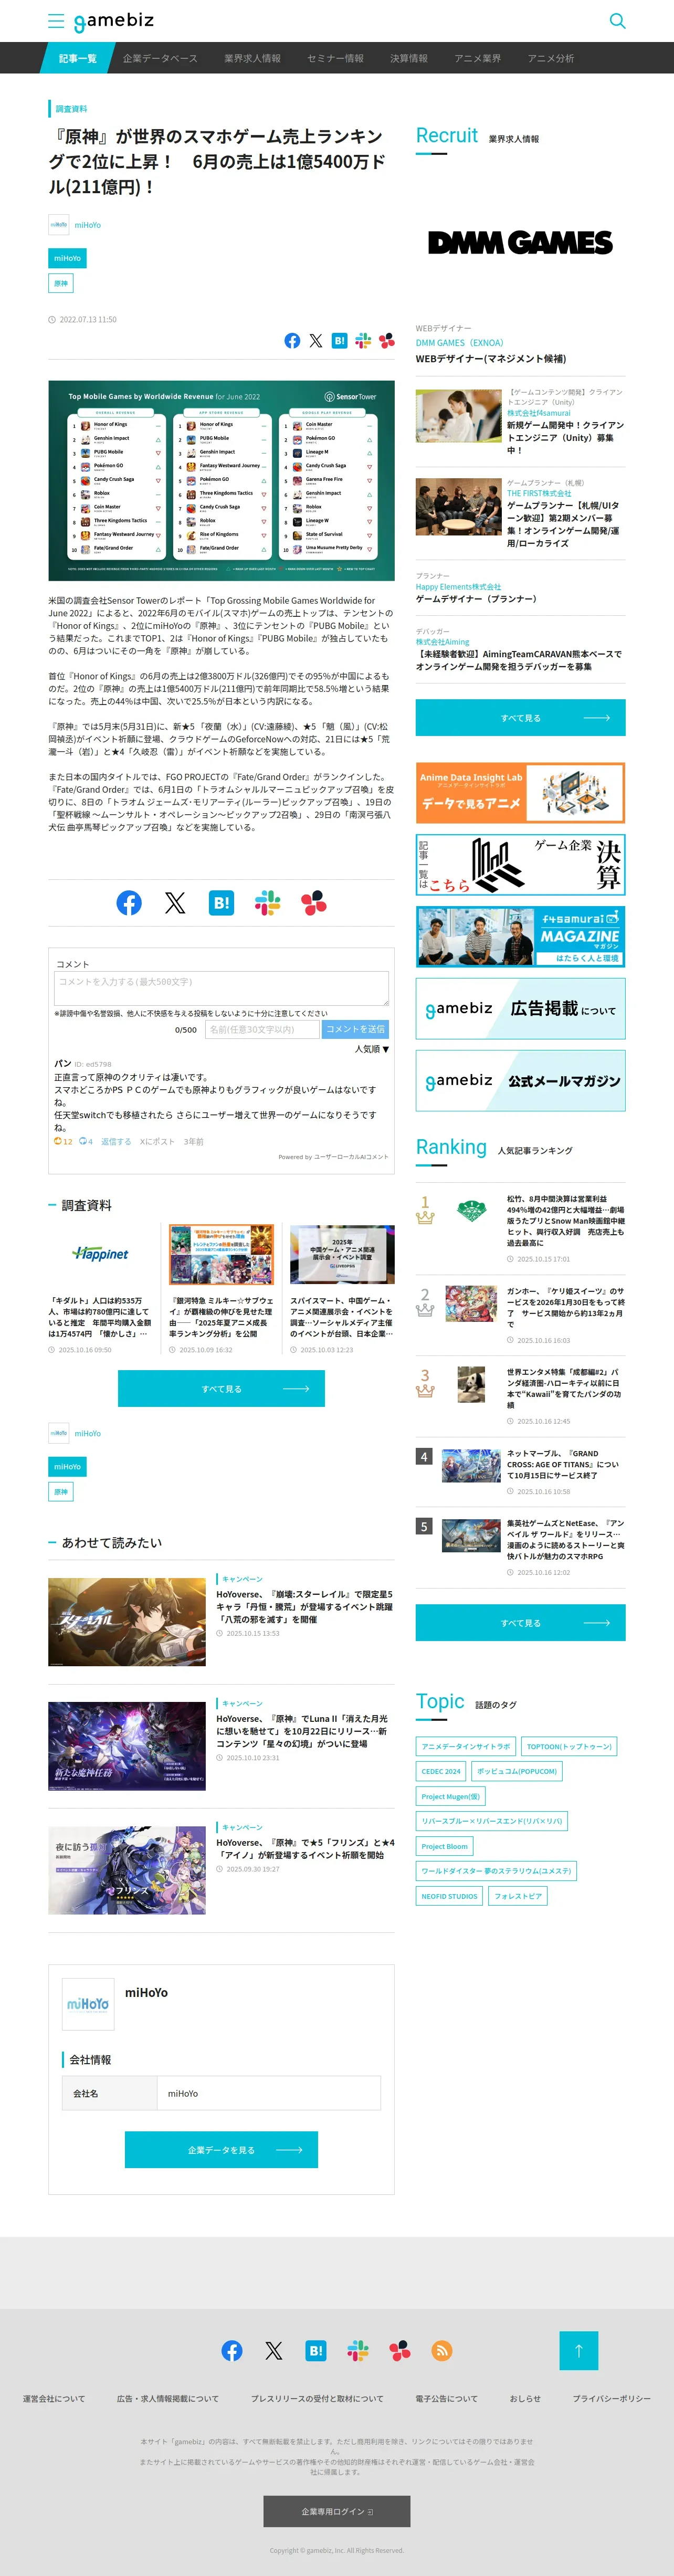The image size is (674, 2576).
Task: Open the NEOFID STUDIOS topic tag
Action: 449,1896
